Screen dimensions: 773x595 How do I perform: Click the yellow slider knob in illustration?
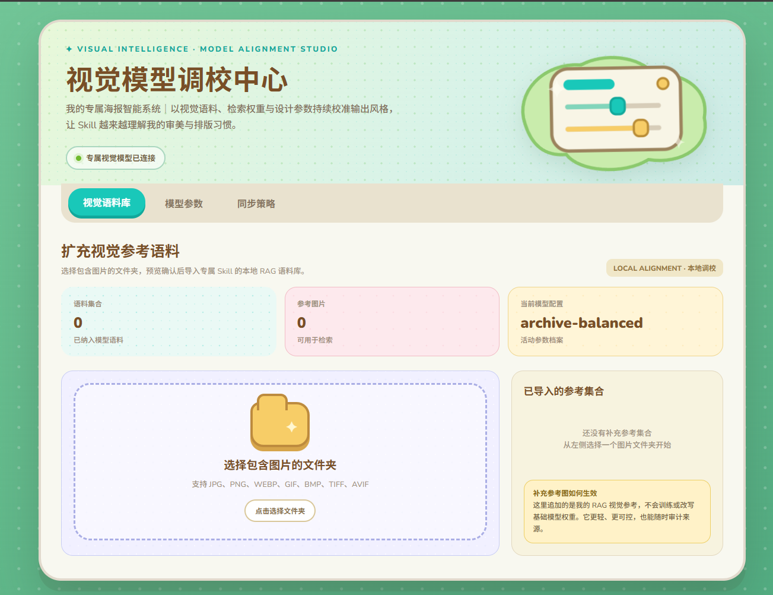[x=641, y=128]
